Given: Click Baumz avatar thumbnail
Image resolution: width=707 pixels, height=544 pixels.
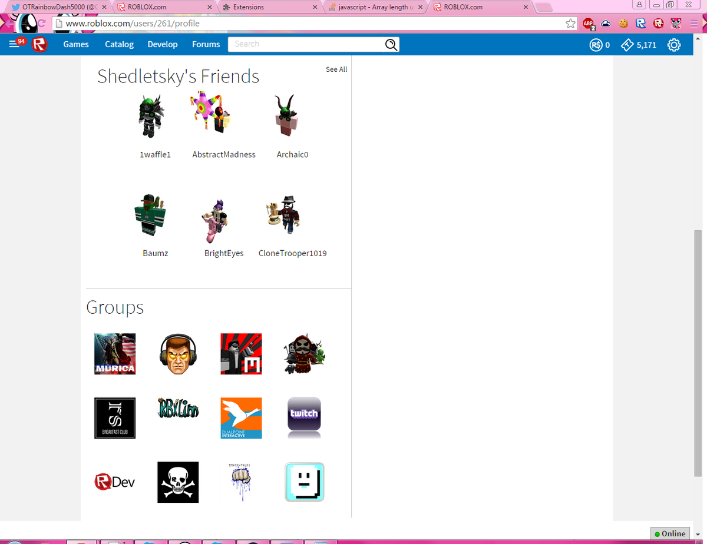Looking at the screenshot, I should coord(150,214).
